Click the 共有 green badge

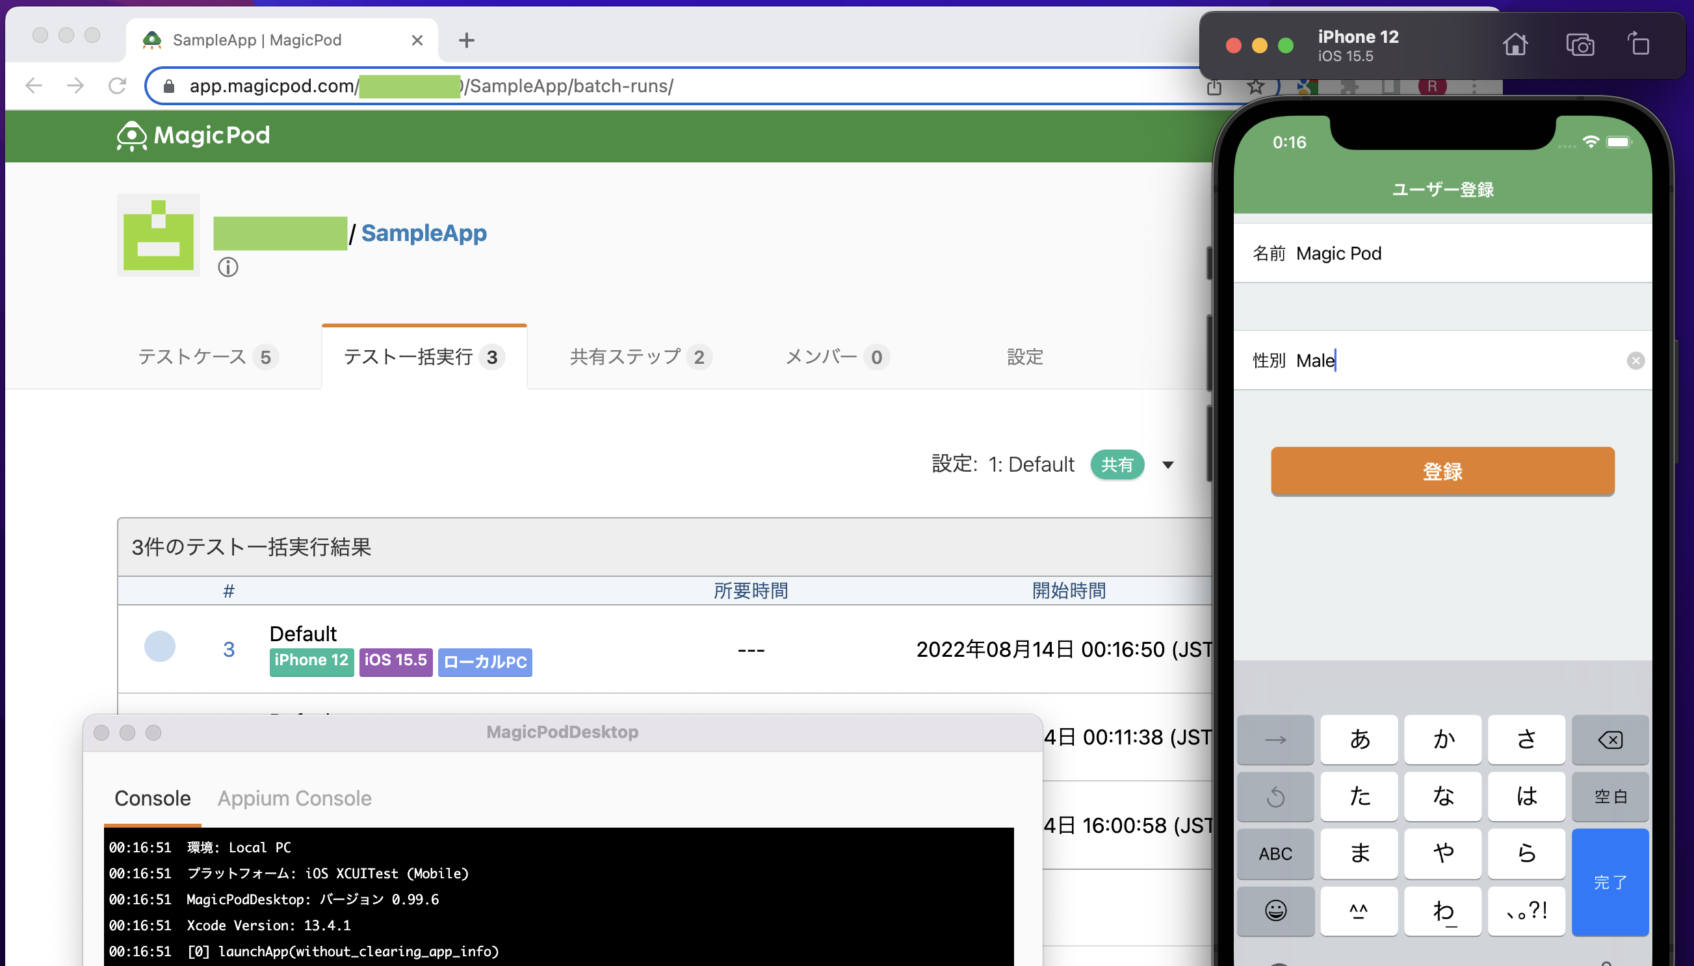(1117, 464)
